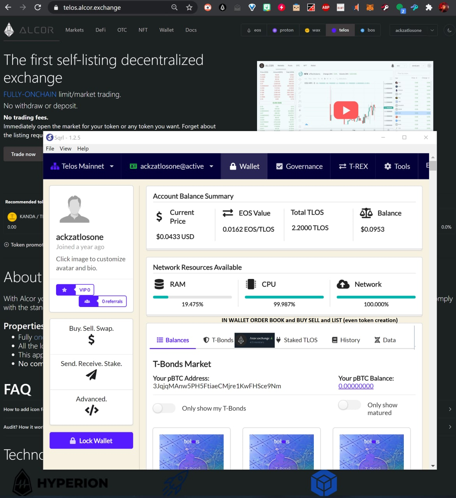Image resolution: width=456 pixels, height=498 pixels.
Task: Open the History tab
Action: click(x=346, y=340)
